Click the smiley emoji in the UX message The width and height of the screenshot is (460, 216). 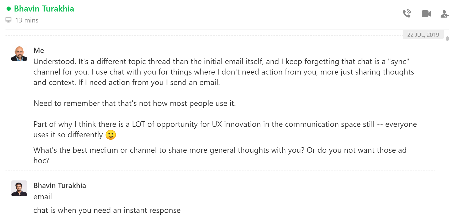click(x=110, y=135)
